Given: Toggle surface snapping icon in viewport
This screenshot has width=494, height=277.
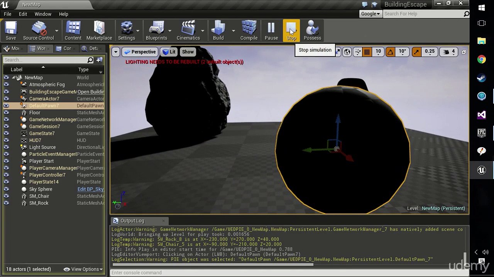Looking at the screenshot, I should click(358, 52).
